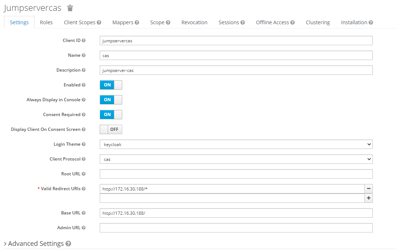396x252 pixels.
Task: Turn on Display Client On Consent Screen
Action: [111, 129]
